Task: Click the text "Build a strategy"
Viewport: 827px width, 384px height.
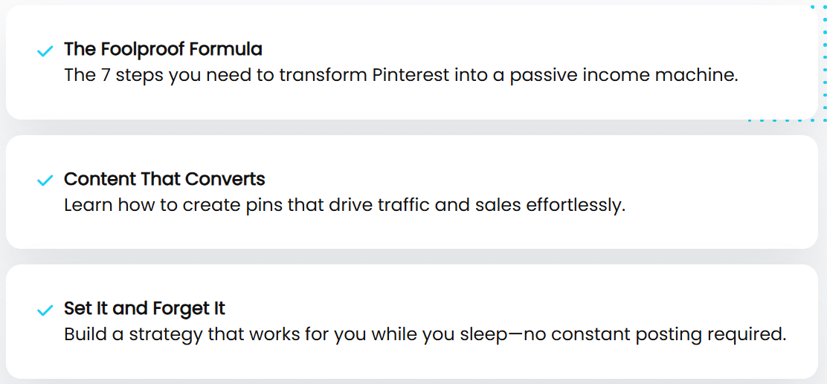Action: [133, 334]
